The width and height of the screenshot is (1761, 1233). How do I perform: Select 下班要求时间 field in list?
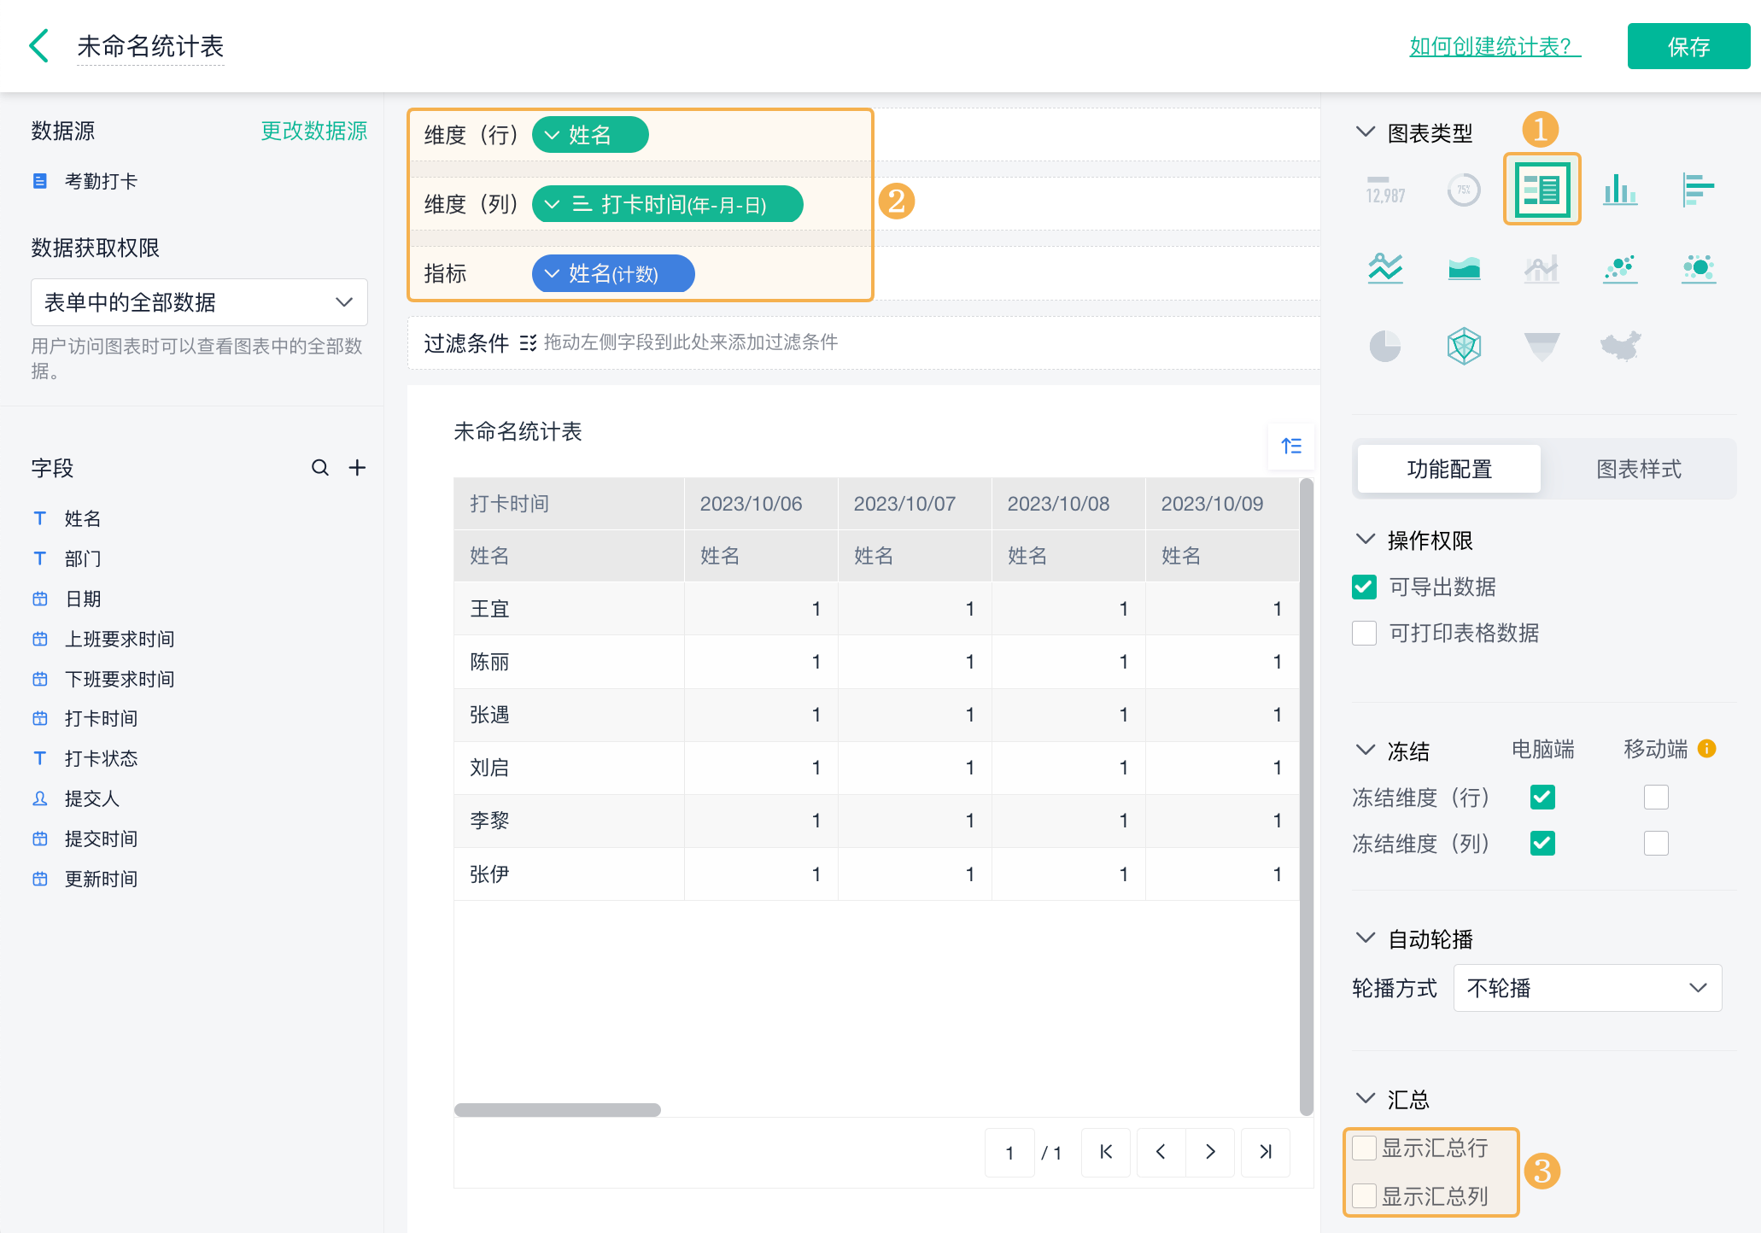tap(120, 679)
